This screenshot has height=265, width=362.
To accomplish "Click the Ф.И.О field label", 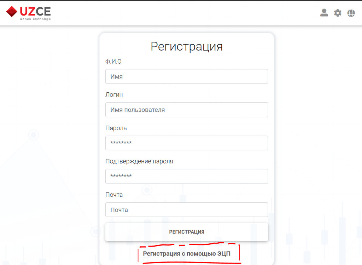I will click(x=113, y=62).
